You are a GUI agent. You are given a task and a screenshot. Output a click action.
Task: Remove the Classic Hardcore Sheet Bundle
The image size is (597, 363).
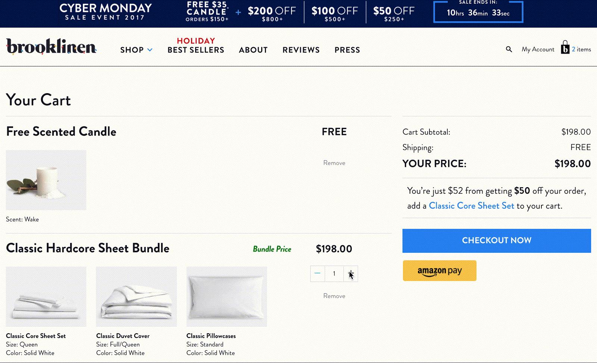pos(334,296)
